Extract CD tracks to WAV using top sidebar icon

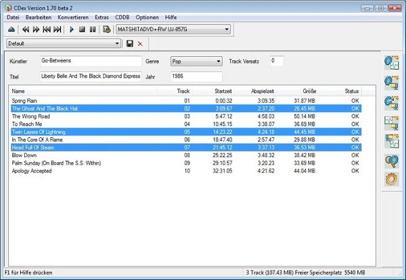(x=391, y=62)
